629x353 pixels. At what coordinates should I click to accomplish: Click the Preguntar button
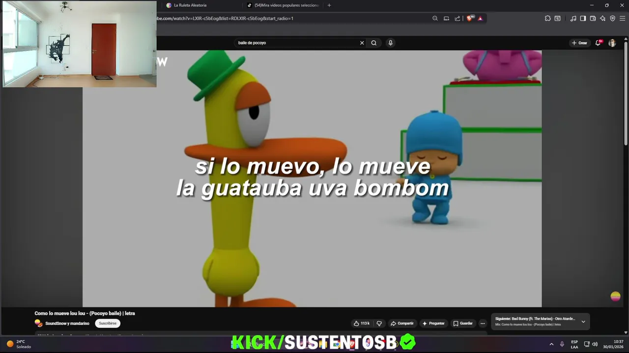pyautogui.click(x=433, y=323)
